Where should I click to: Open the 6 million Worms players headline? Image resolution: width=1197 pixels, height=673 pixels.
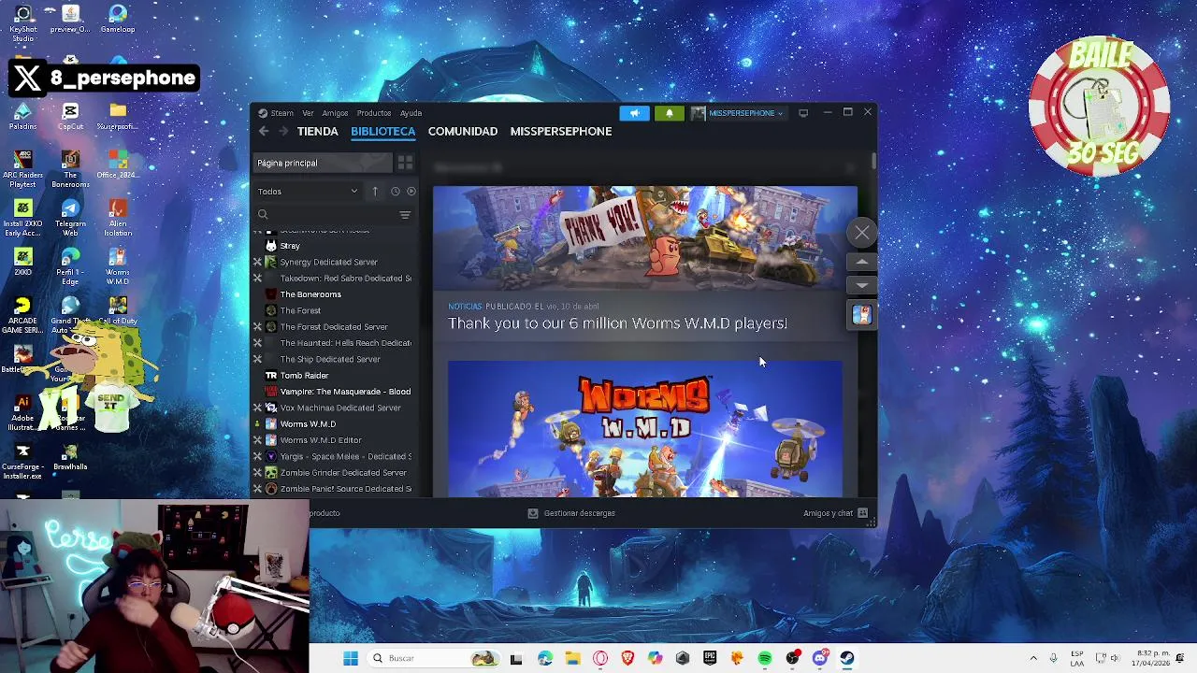click(617, 323)
